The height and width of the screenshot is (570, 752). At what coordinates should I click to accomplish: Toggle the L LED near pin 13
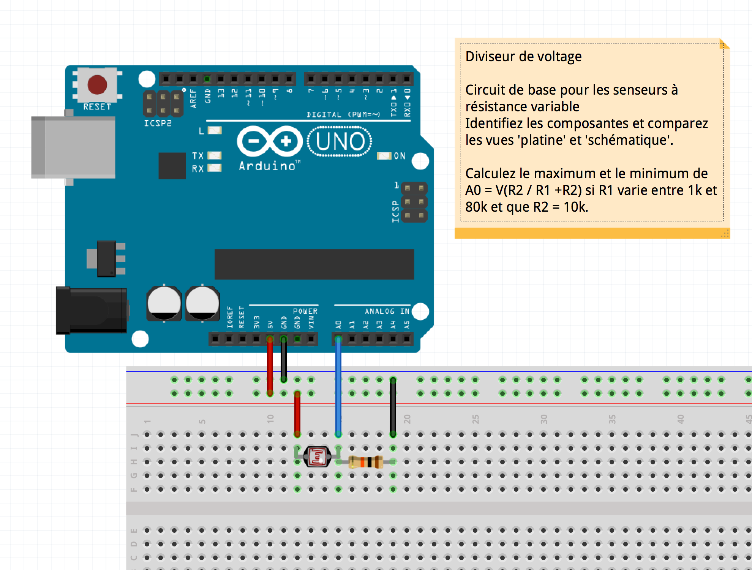tap(215, 130)
